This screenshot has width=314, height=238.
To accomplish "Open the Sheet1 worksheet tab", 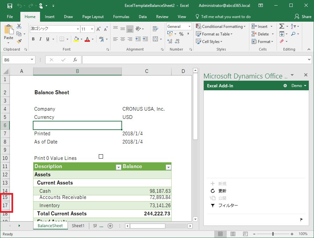I will (x=78, y=226).
